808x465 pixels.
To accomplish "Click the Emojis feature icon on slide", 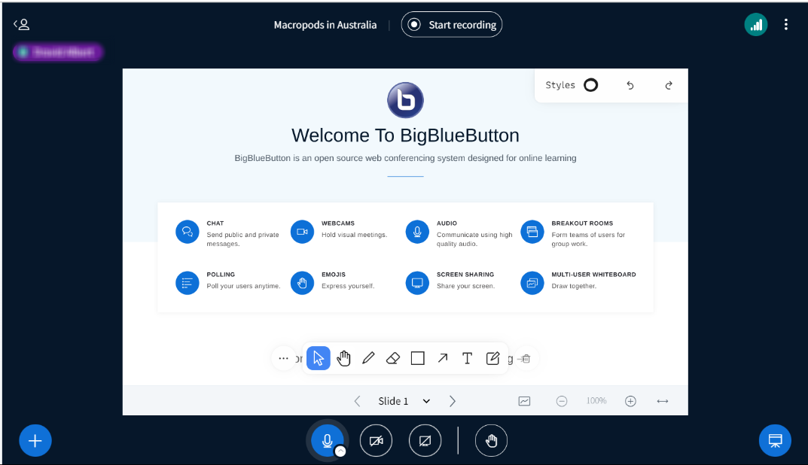I will coord(302,283).
